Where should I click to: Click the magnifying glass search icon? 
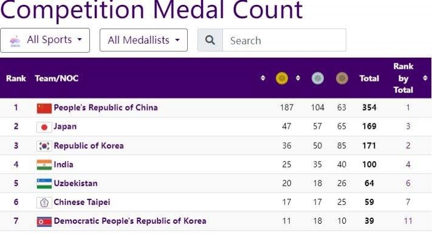point(210,40)
